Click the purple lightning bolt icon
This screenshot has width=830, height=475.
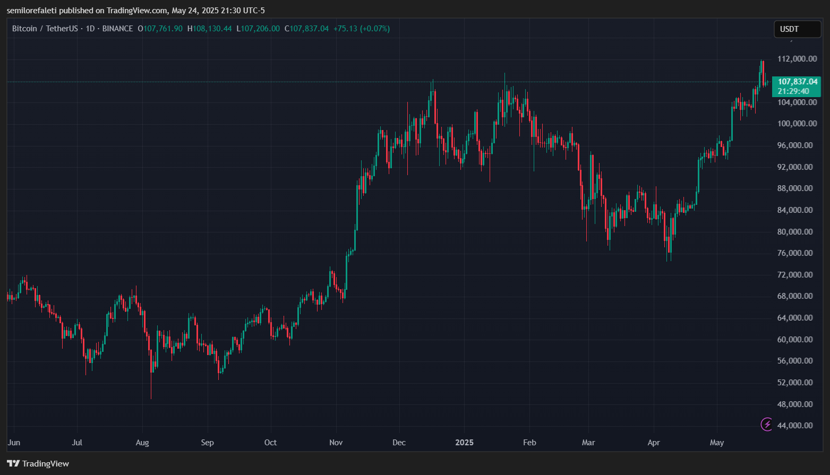[x=767, y=424]
